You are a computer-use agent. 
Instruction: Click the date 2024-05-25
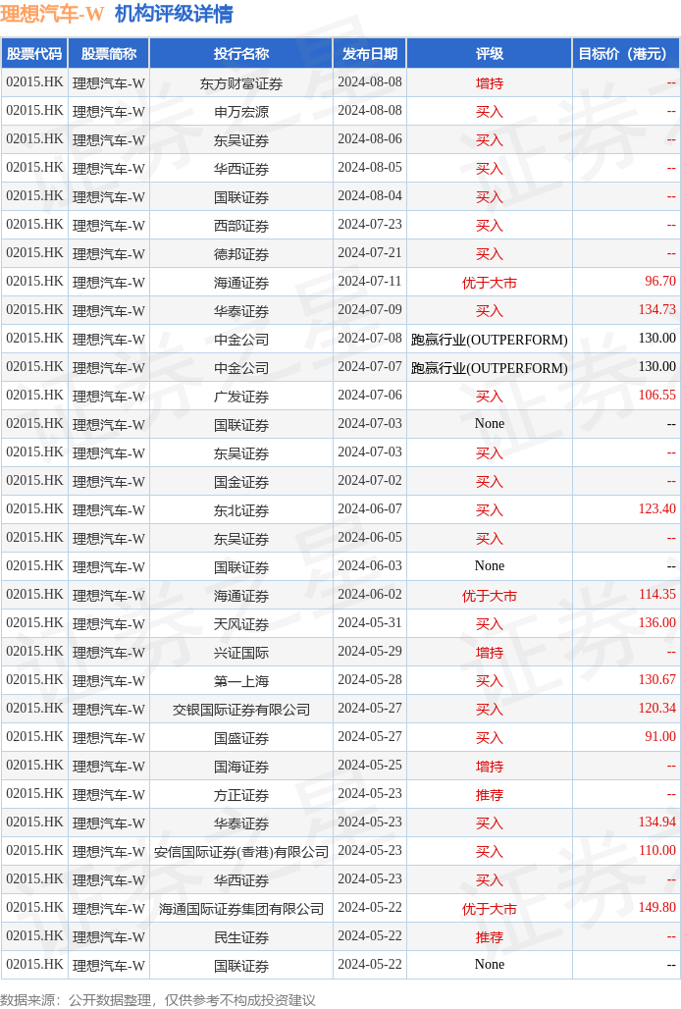click(370, 766)
